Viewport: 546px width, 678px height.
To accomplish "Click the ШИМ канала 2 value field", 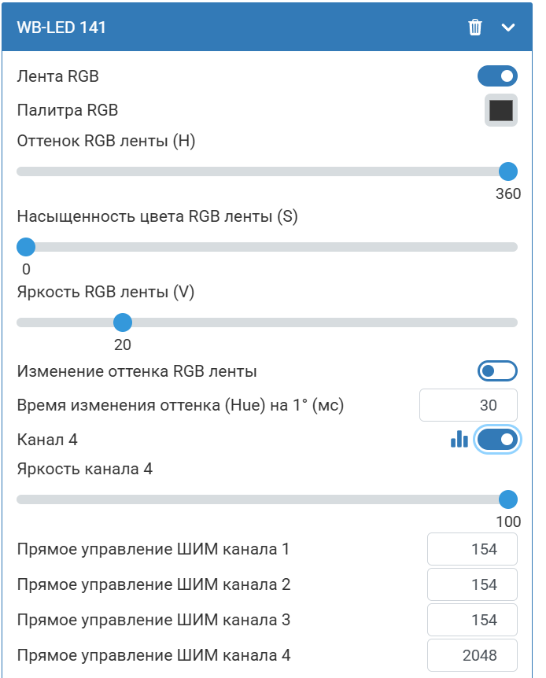I will [472, 584].
